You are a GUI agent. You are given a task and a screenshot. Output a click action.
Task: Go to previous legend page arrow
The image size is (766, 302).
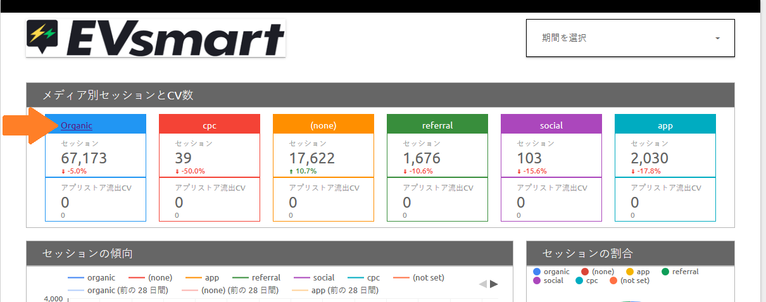[483, 284]
